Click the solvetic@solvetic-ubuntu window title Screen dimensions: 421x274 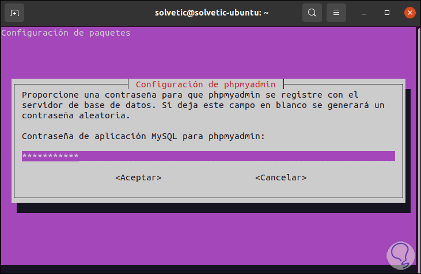211,13
